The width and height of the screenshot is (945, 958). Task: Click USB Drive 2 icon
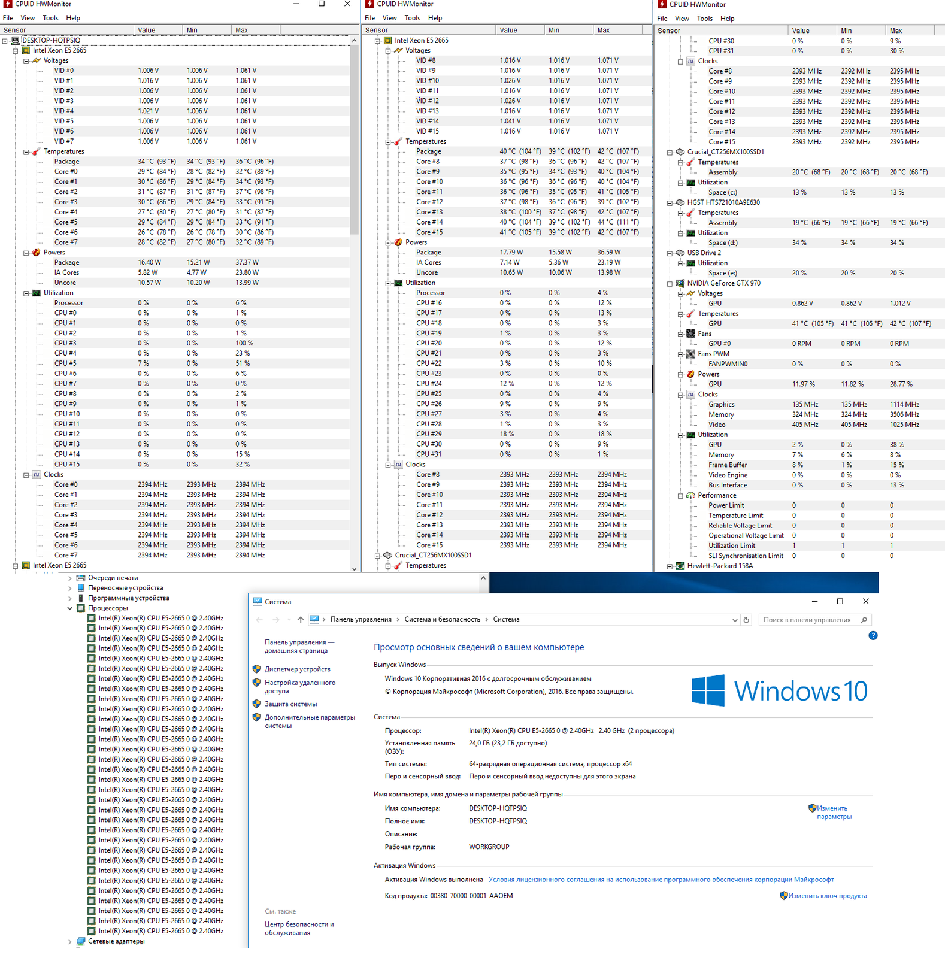[x=680, y=253]
